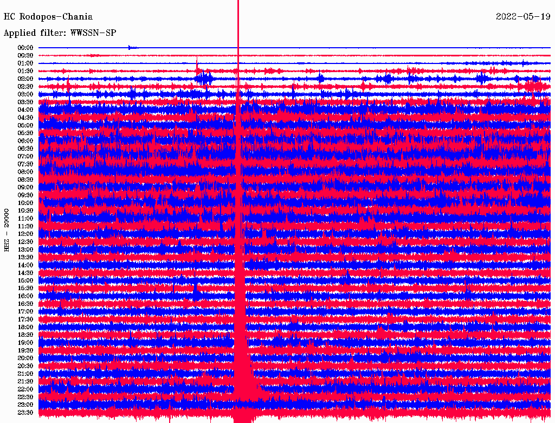Image resolution: width=555 pixels, height=423 pixels.
Task: Select the 00:00 time label
Action: point(25,48)
